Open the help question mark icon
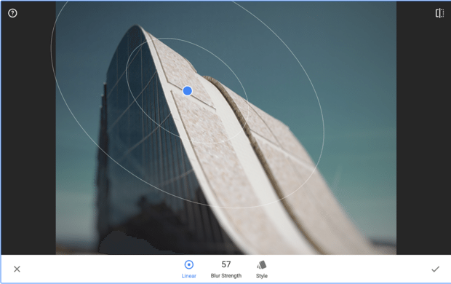451x284 pixels. [12, 13]
